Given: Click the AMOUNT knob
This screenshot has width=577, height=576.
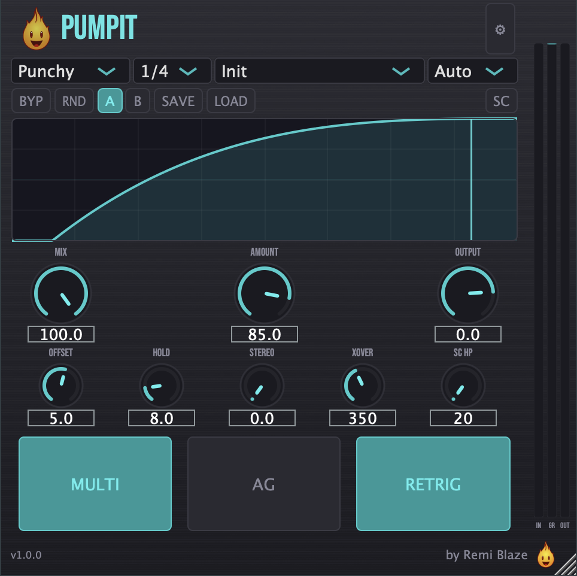Looking at the screenshot, I should pos(265,293).
